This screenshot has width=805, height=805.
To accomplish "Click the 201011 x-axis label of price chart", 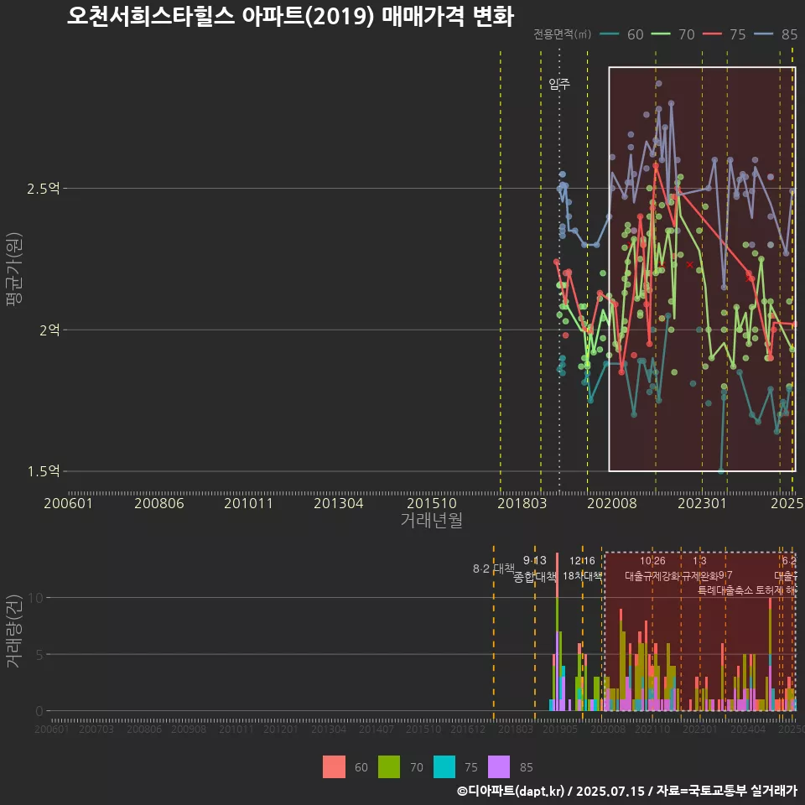I will click(x=248, y=503).
